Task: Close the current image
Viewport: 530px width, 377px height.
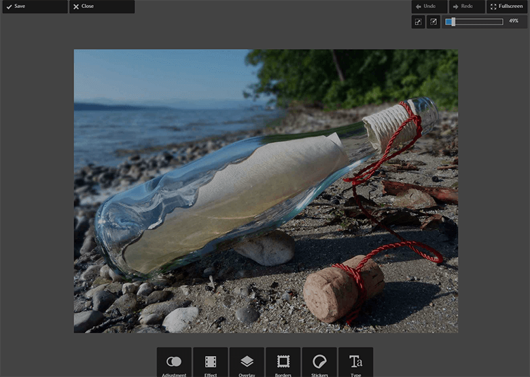Action: click(101, 6)
